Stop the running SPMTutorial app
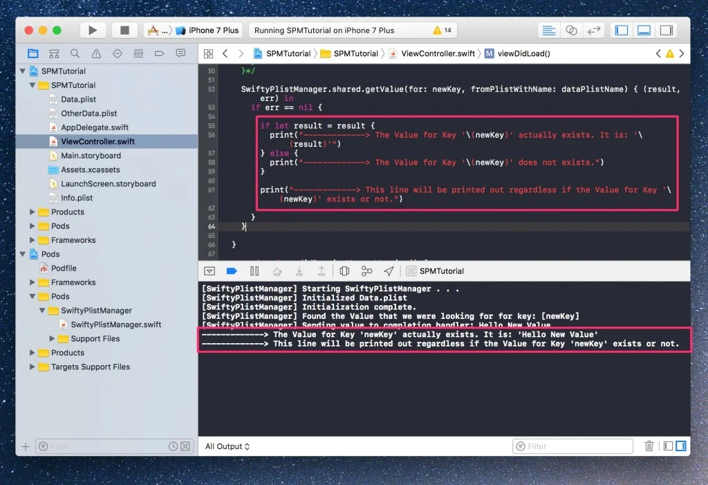This screenshot has width=708, height=485. point(124,30)
